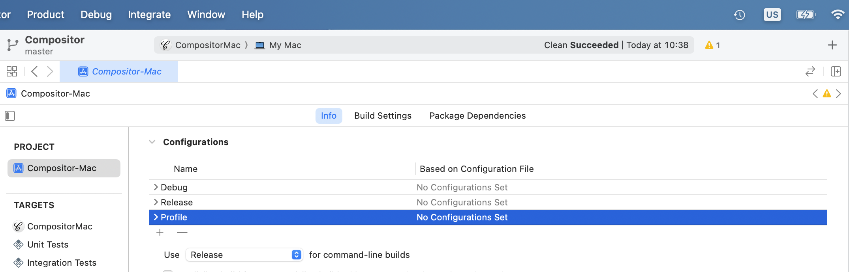Collapse the Configurations section
Image resolution: width=849 pixels, height=272 pixels.
click(152, 142)
